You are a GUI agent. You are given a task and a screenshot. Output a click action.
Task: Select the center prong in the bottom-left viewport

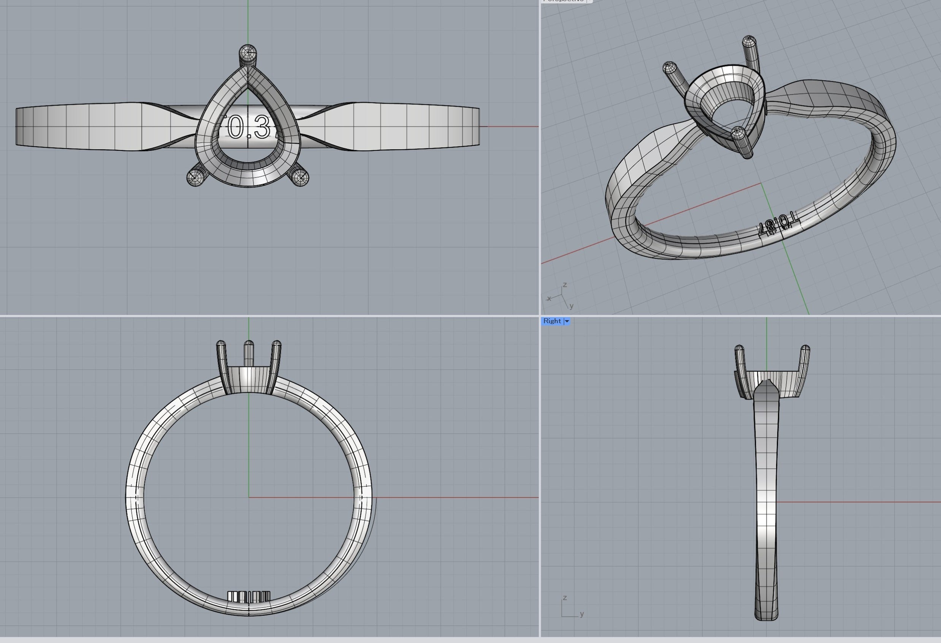248,354
